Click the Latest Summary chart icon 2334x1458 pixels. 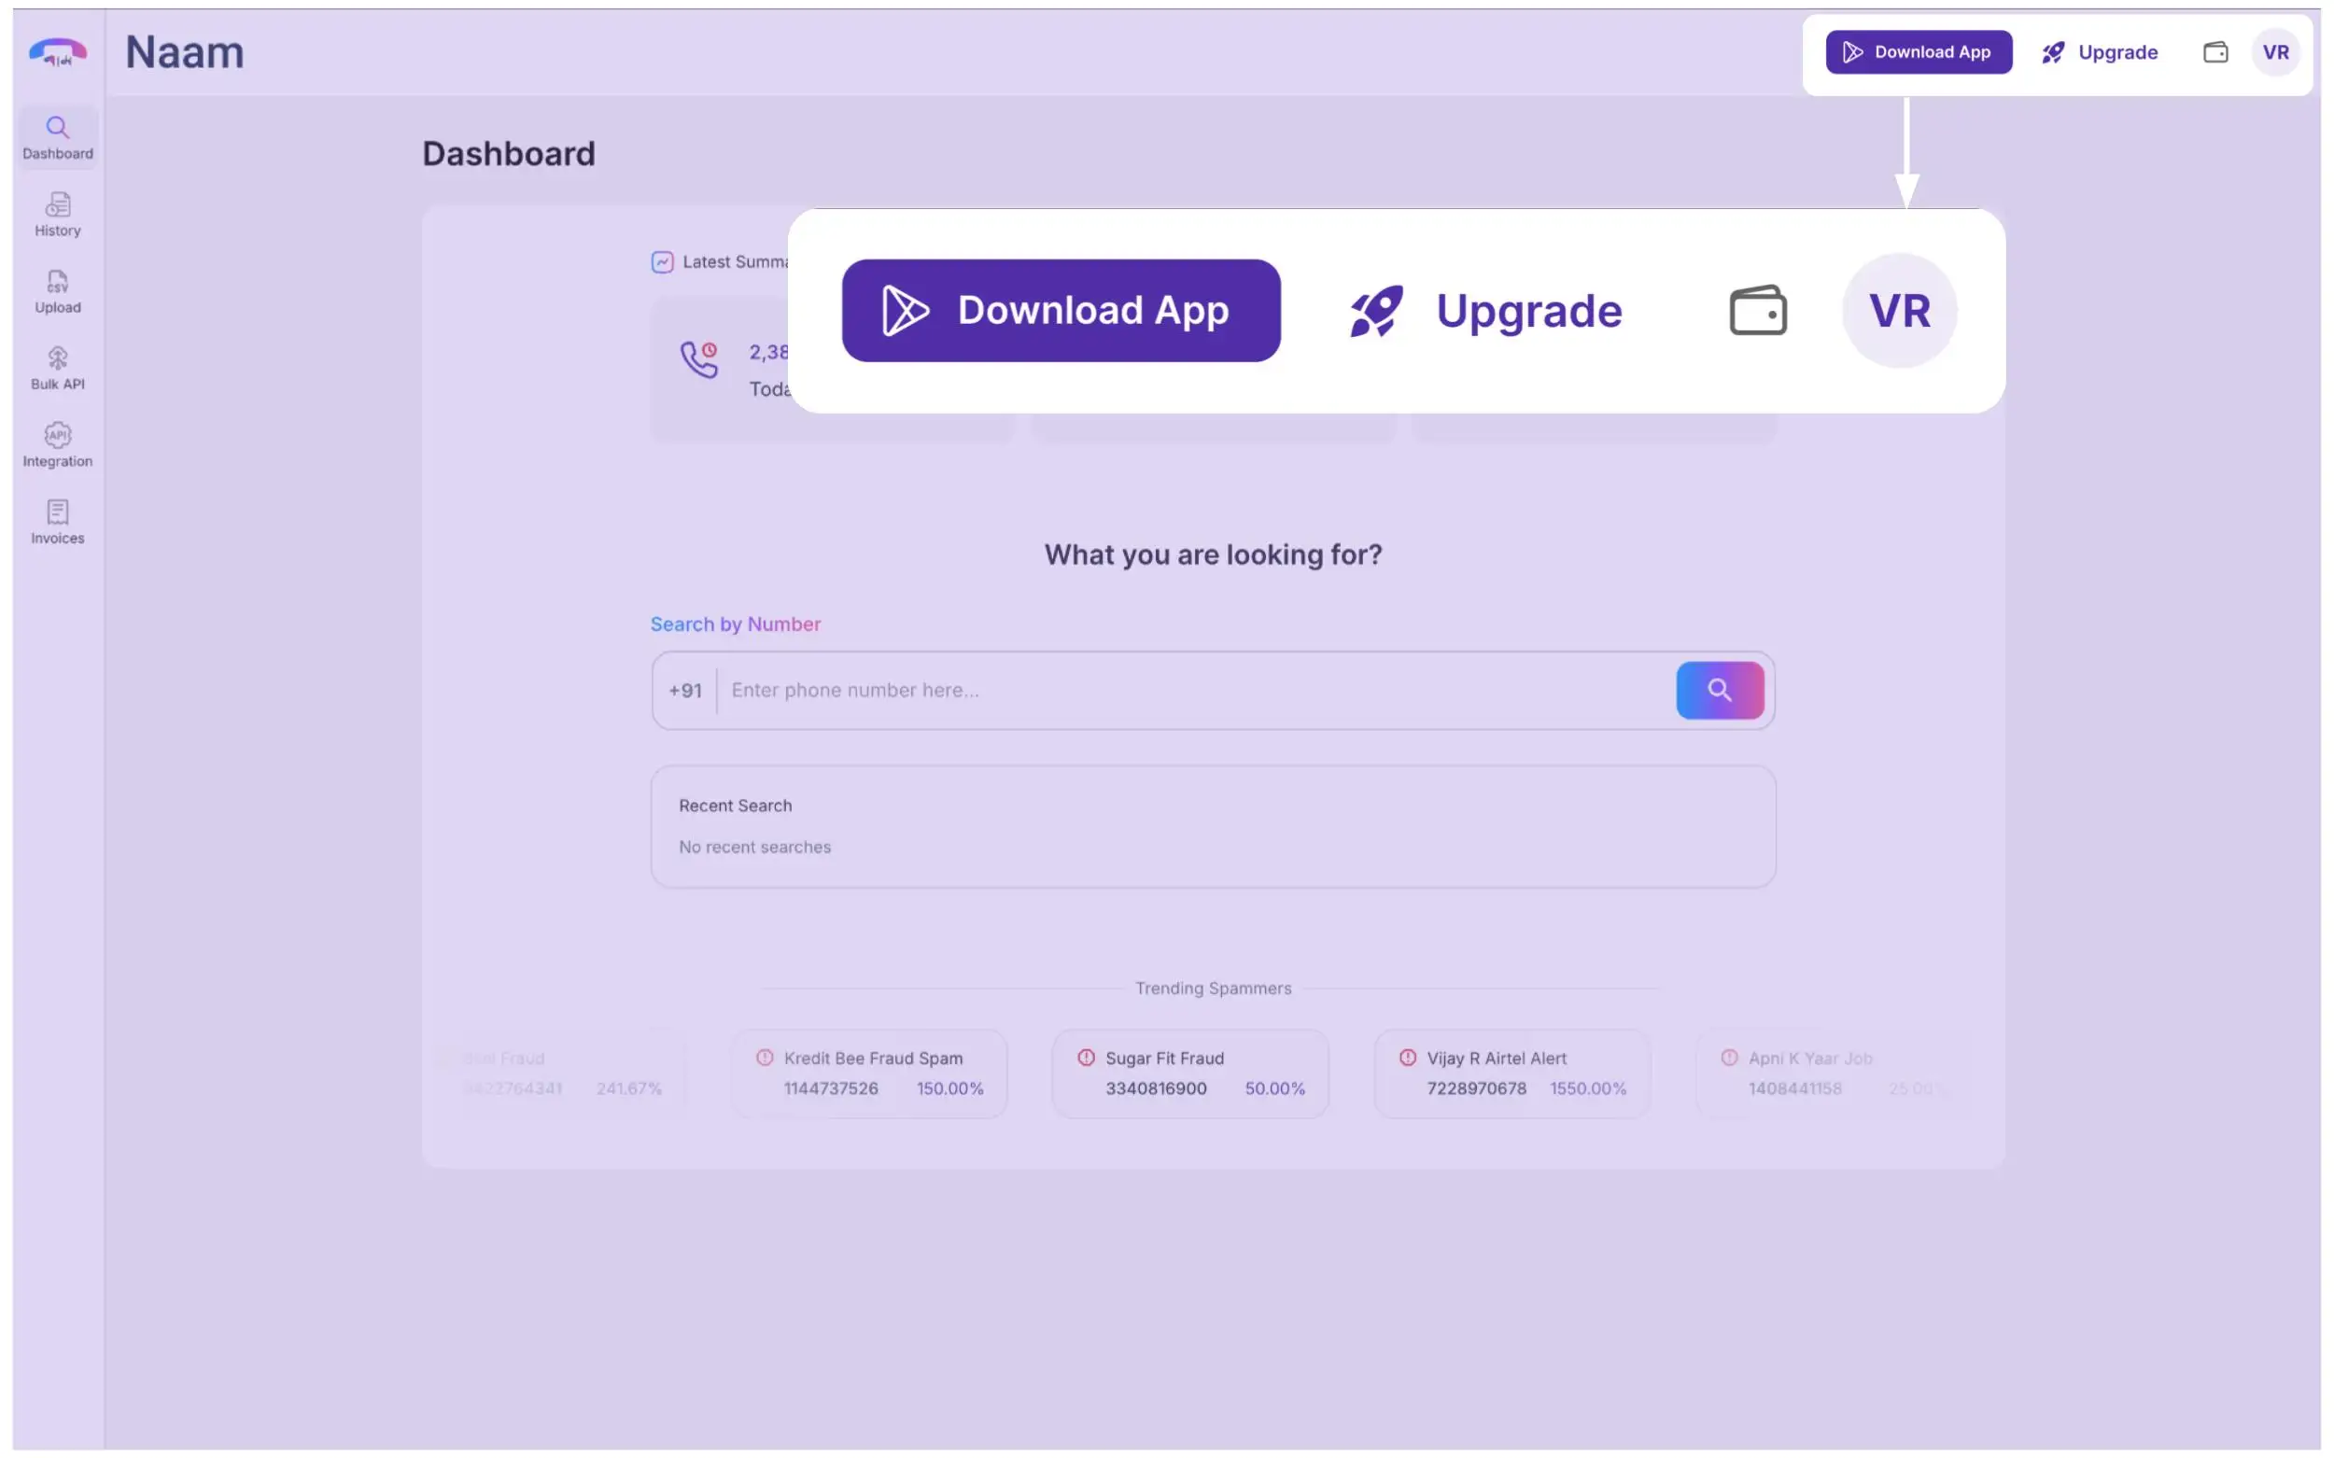(x=662, y=262)
